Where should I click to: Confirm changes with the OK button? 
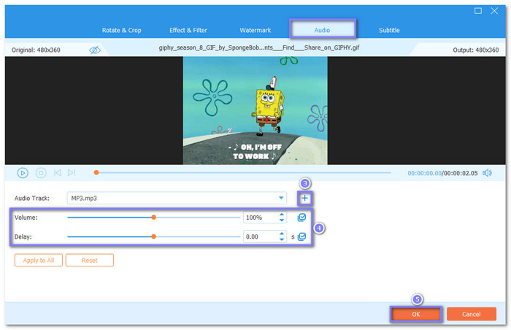pos(415,314)
